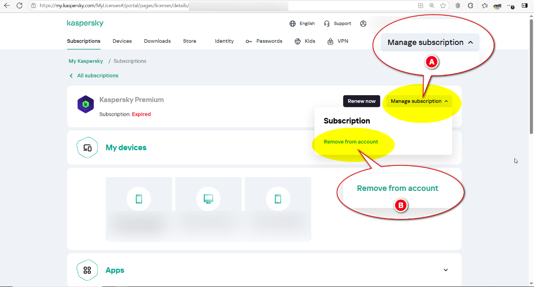534x287 pixels.
Task: Click the My devices heading
Action: click(x=126, y=147)
